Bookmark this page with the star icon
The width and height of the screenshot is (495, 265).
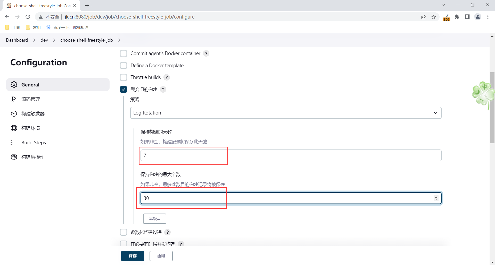(x=434, y=17)
